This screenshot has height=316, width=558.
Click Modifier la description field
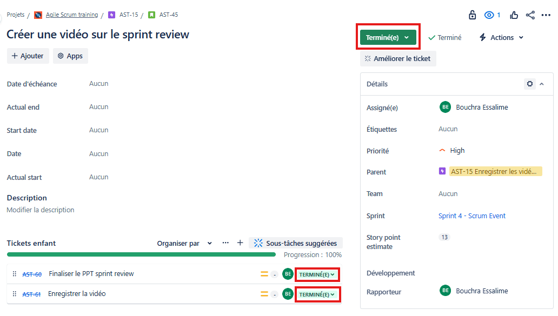tap(41, 210)
